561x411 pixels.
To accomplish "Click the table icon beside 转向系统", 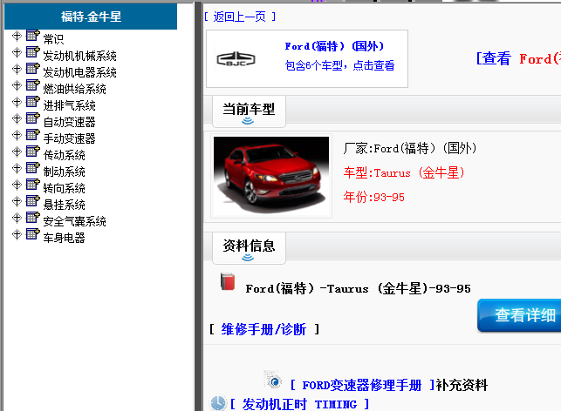I will 33,185.
